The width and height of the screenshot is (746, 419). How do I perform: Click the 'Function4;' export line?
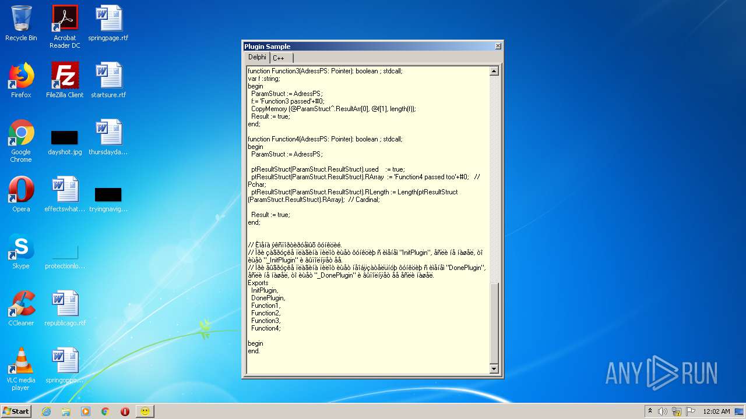coord(266,328)
